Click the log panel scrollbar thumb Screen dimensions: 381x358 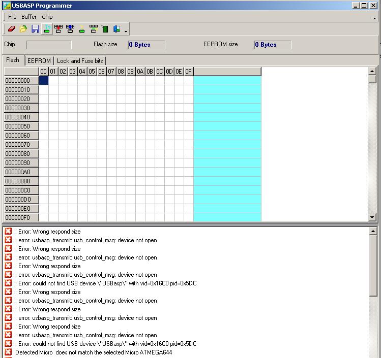pyautogui.click(x=373, y=266)
